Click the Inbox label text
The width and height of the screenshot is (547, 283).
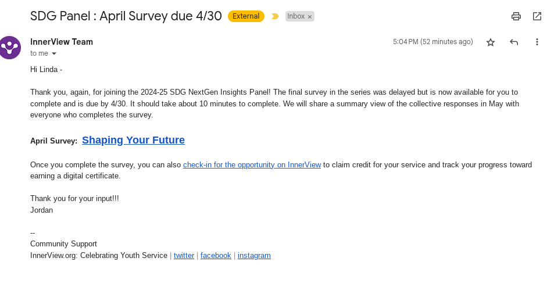click(x=296, y=16)
